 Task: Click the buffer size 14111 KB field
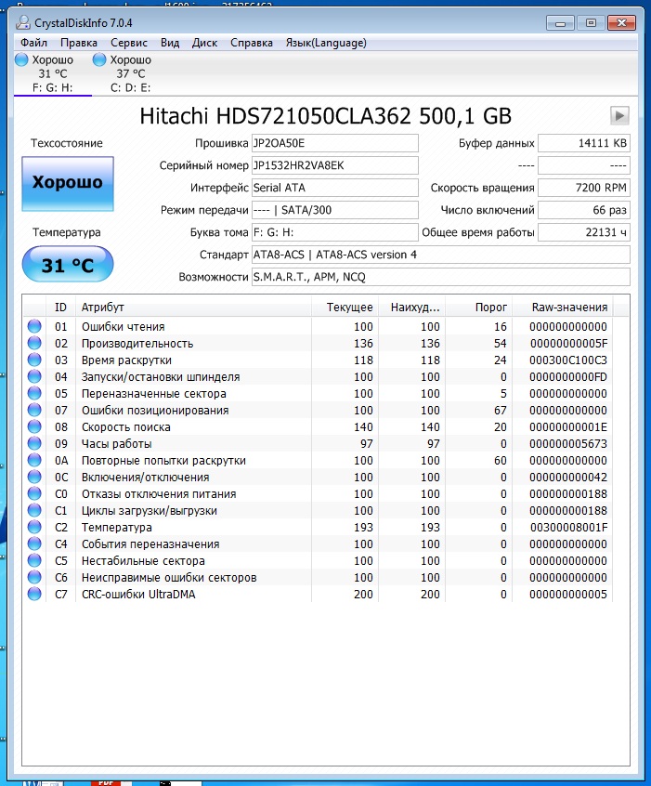tap(584, 143)
